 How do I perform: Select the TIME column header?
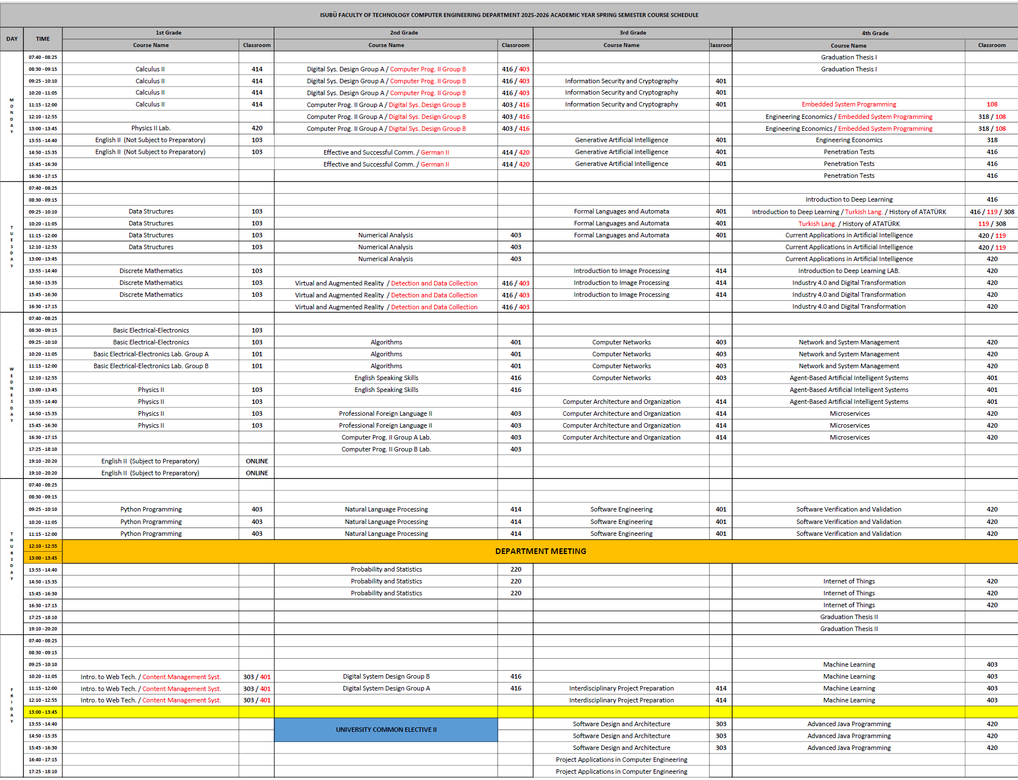pyautogui.click(x=43, y=39)
